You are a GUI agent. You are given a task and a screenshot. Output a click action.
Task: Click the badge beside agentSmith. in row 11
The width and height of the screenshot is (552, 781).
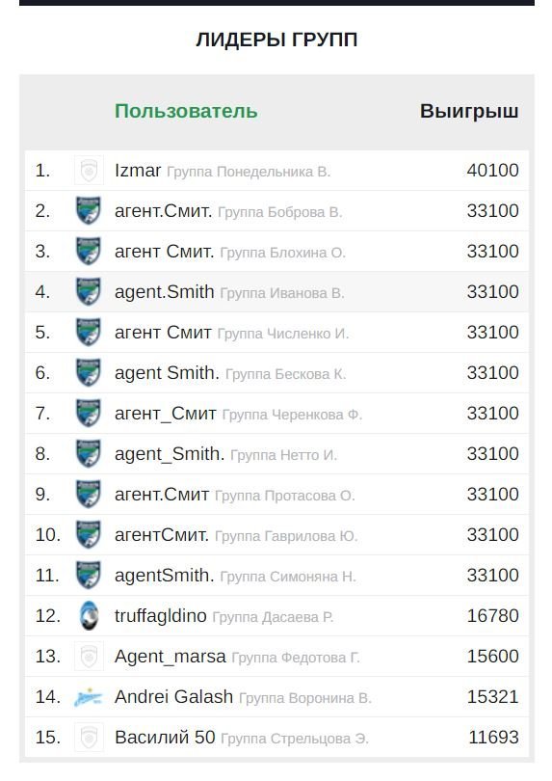[89, 576]
